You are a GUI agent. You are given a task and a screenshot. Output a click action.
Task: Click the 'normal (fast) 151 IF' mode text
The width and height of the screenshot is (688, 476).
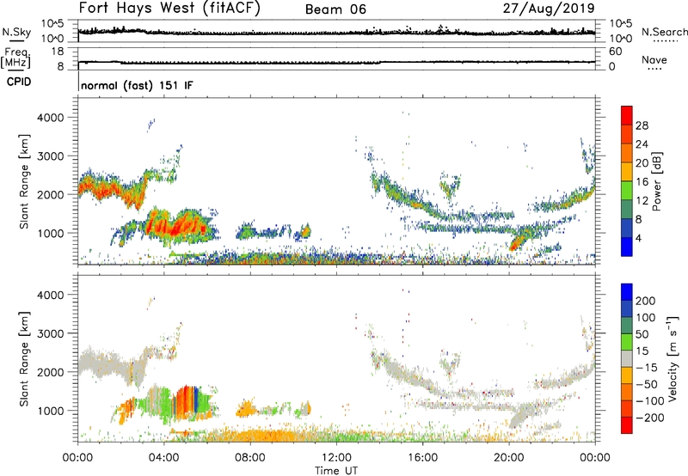(137, 85)
